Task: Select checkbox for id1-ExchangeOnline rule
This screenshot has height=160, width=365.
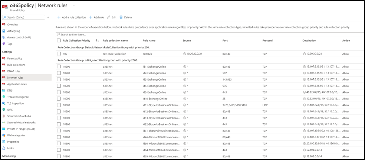Action: click(x=59, y=67)
